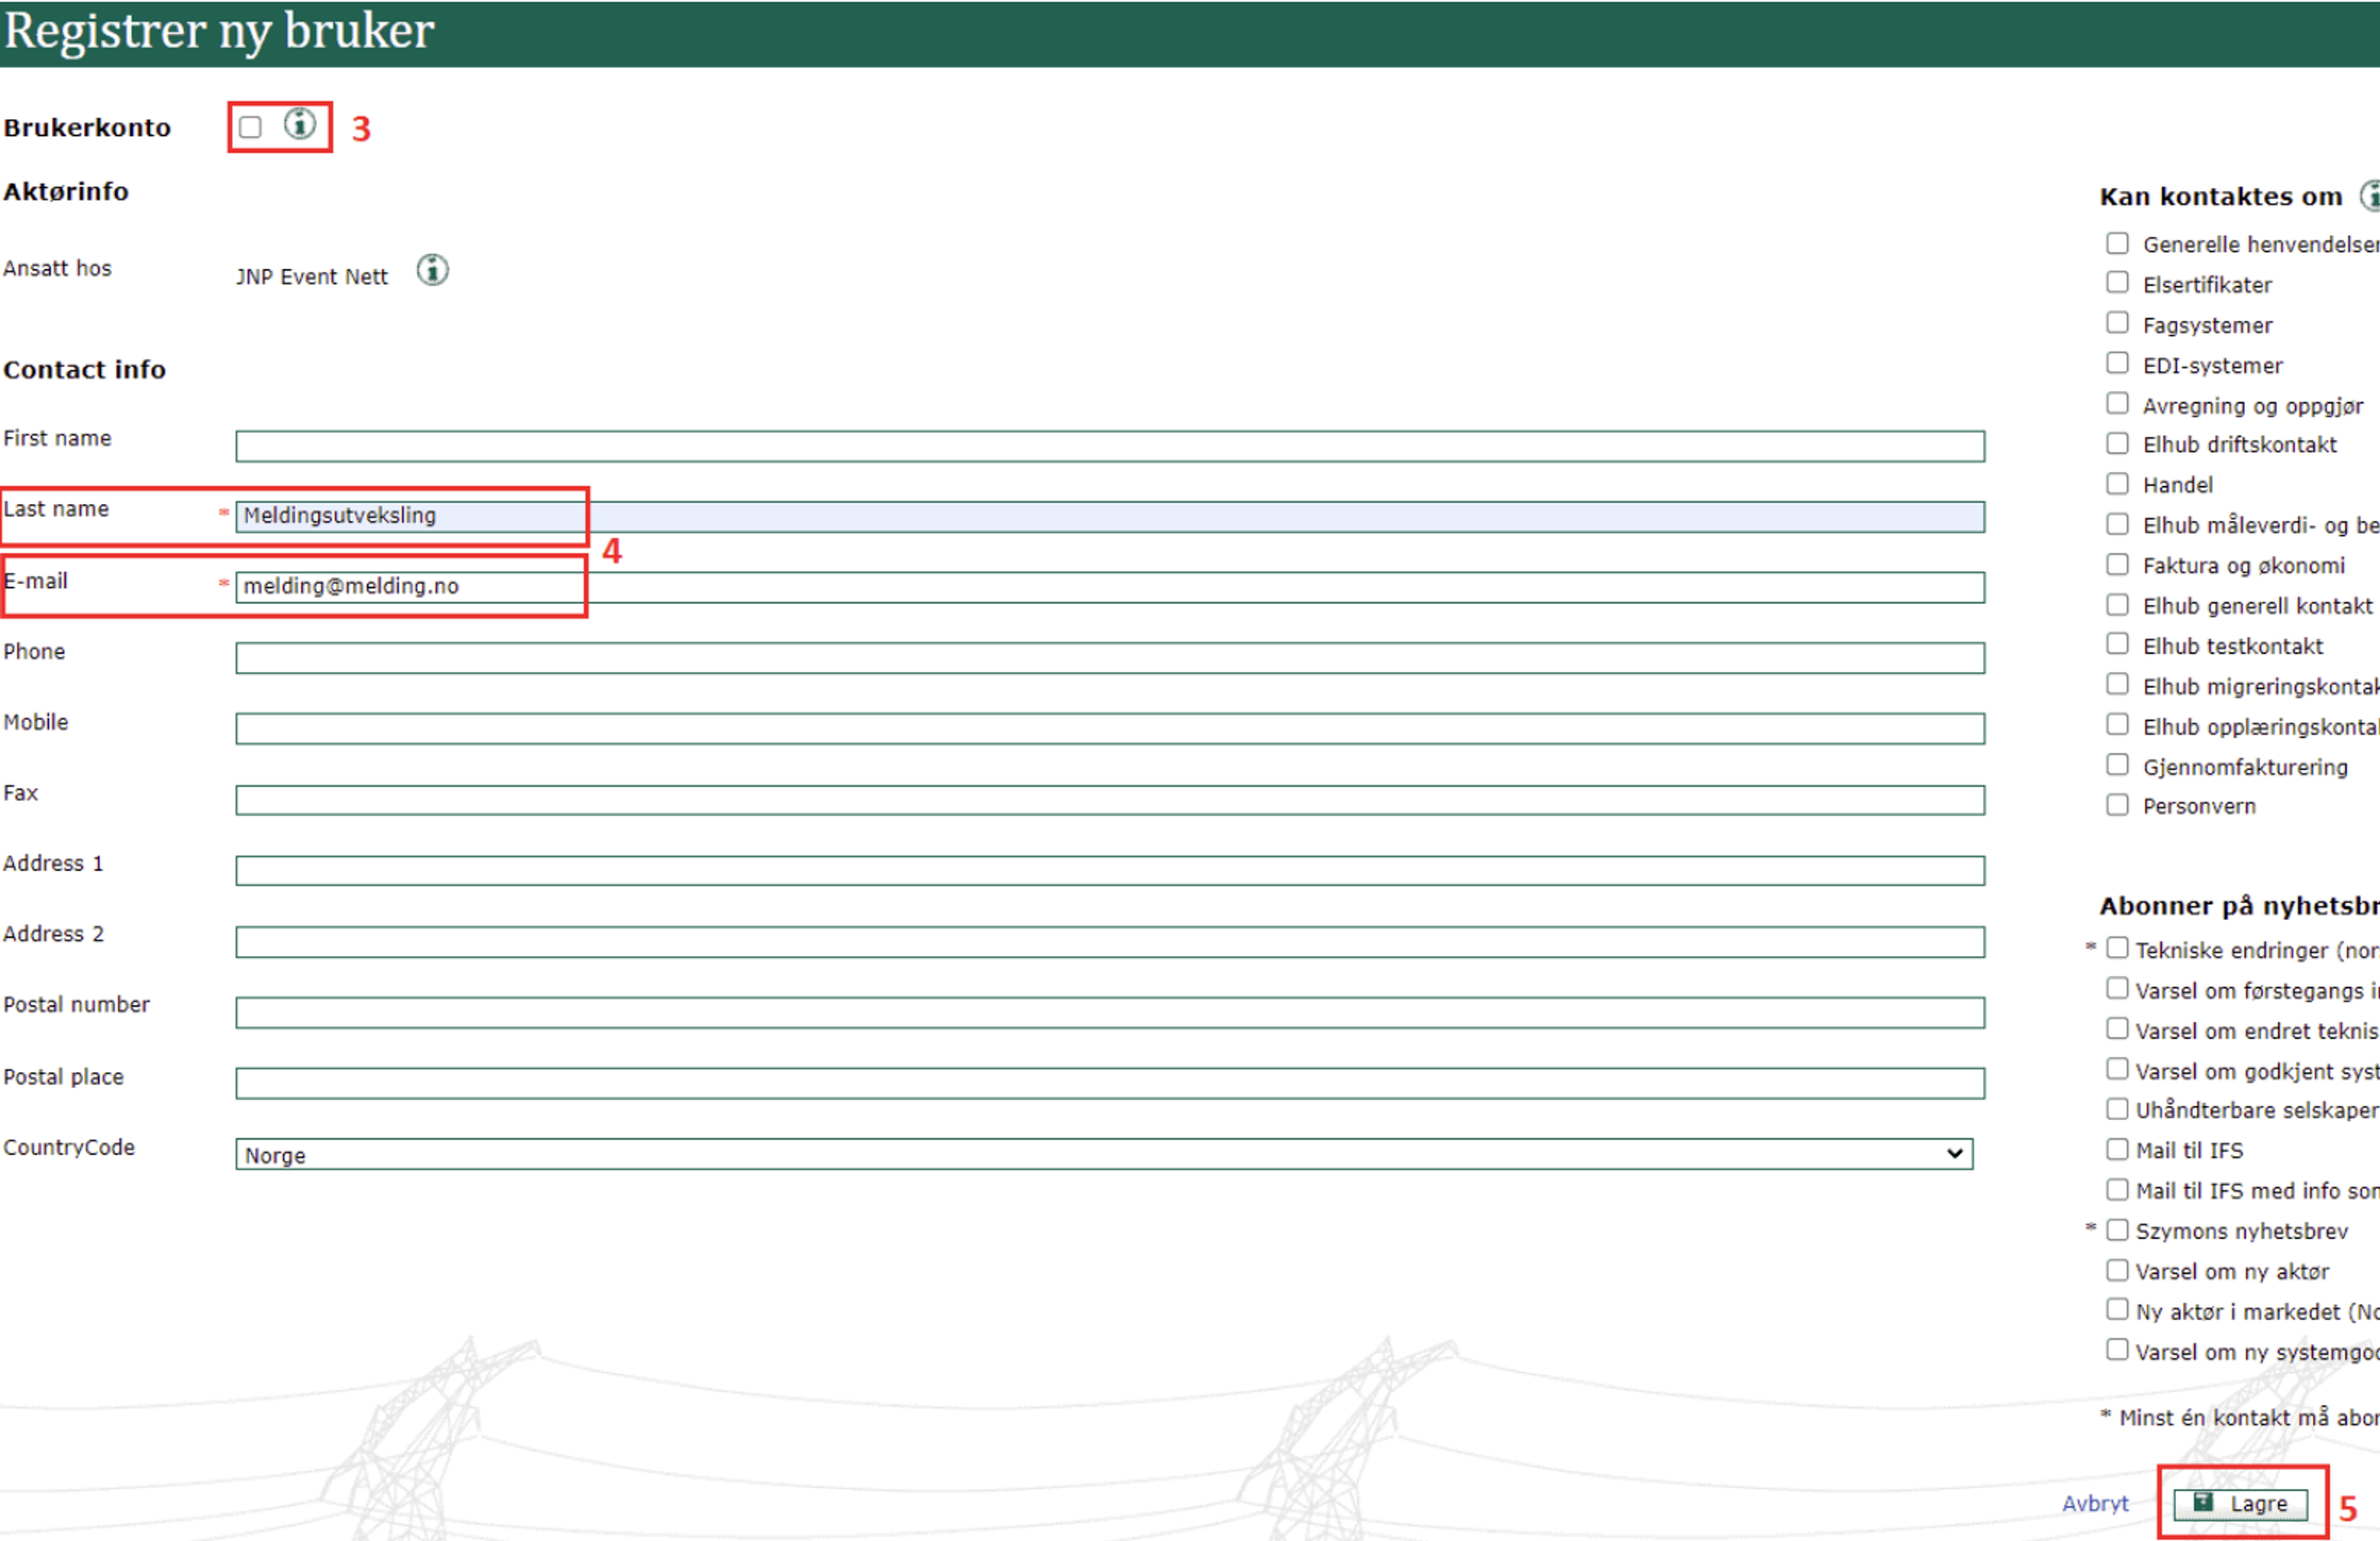Check Varsel om førstegangs option
The image size is (2380, 1541).
(2117, 988)
